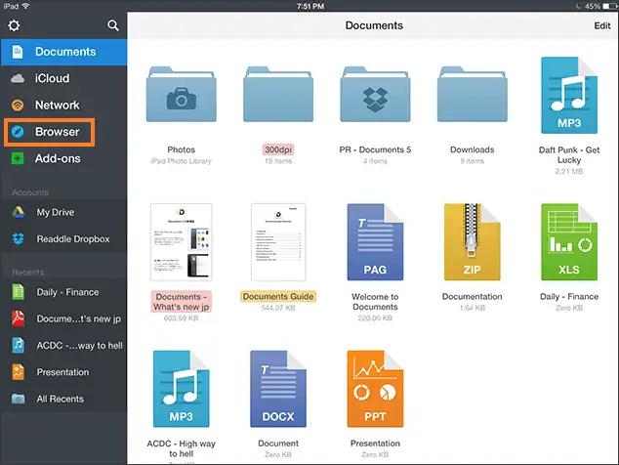Open recent ACDC -...way to hell track
This screenshot has width=619, height=465.
point(63,346)
